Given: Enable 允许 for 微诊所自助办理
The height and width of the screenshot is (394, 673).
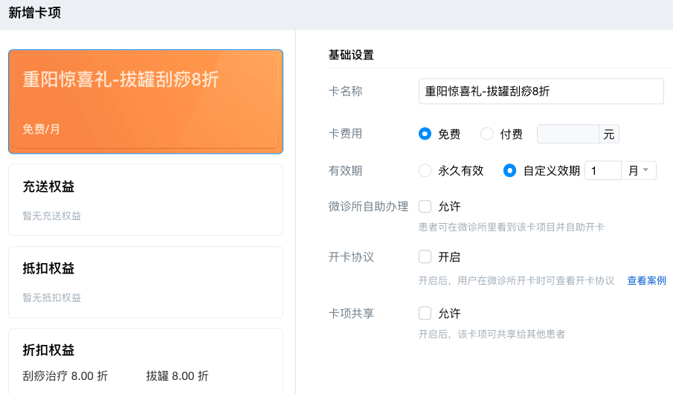Looking at the screenshot, I should 425,207.
